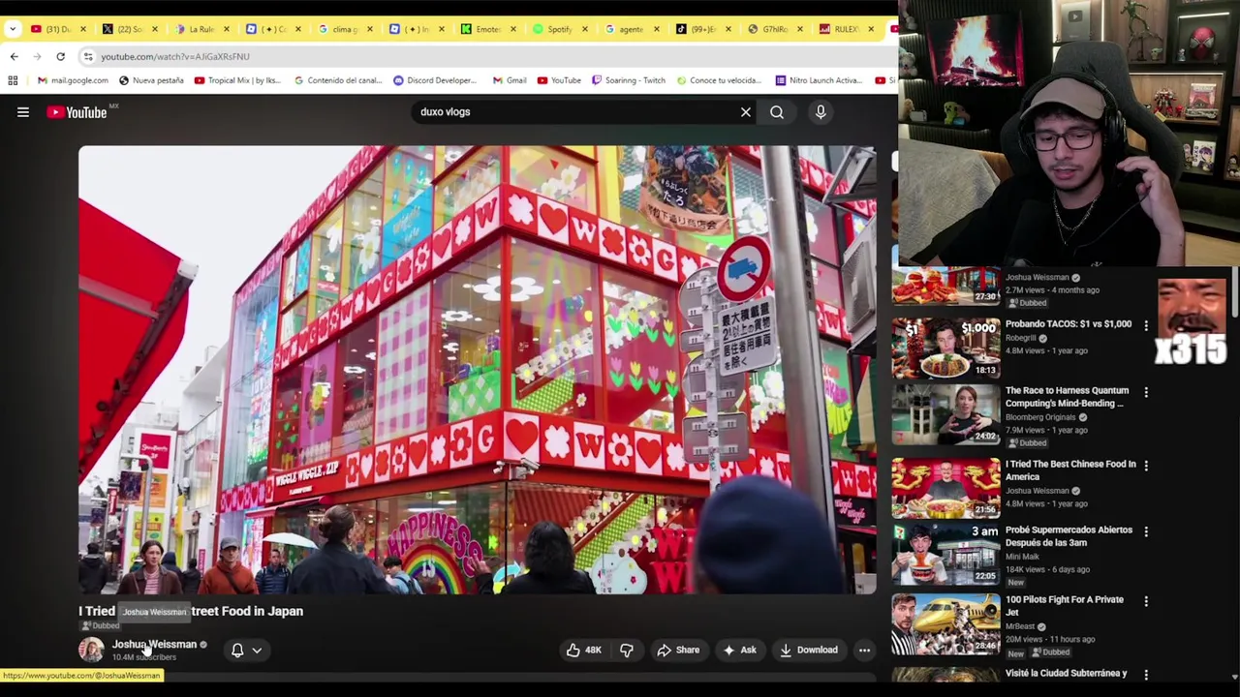Close the 'clima g' Google tab
The height and width of the screenshot is (697, 1240).
point(369,29)
